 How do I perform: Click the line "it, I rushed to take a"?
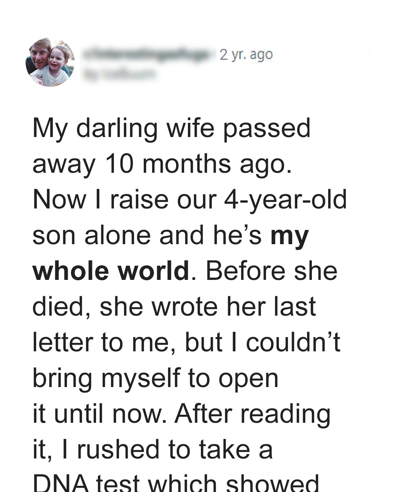152,450
